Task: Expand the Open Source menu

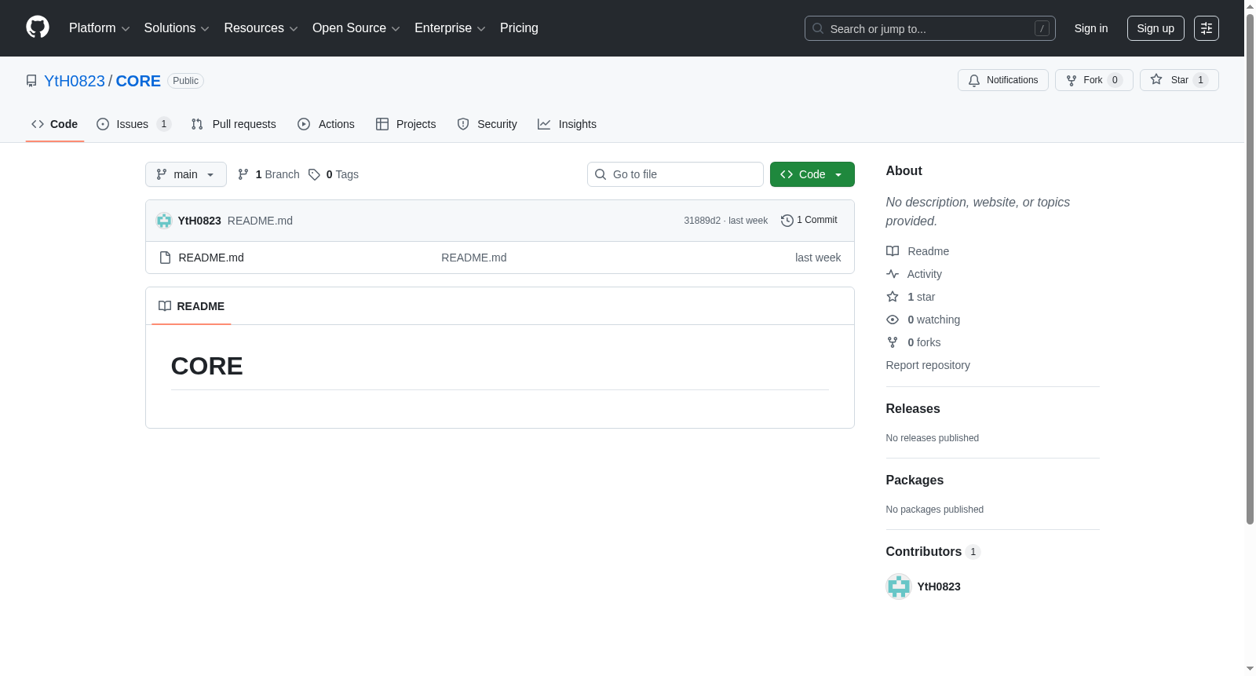Action: [x=356, y=28]
